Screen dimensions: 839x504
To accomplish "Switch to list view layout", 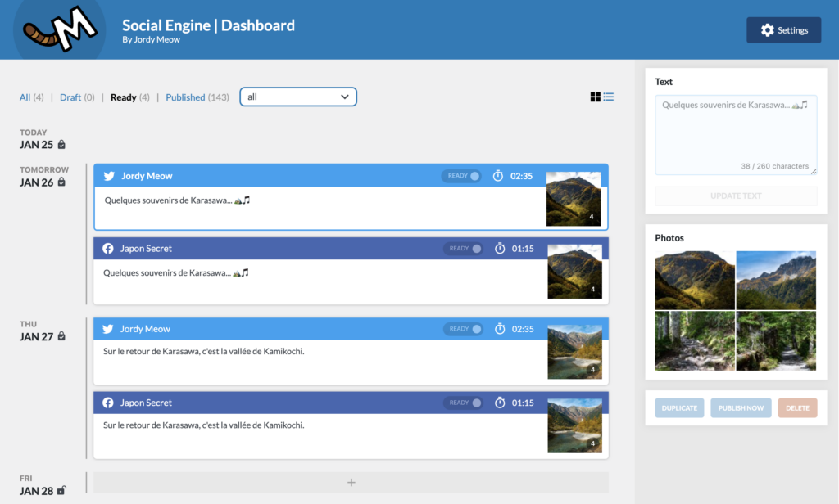I will coord(608,97).
